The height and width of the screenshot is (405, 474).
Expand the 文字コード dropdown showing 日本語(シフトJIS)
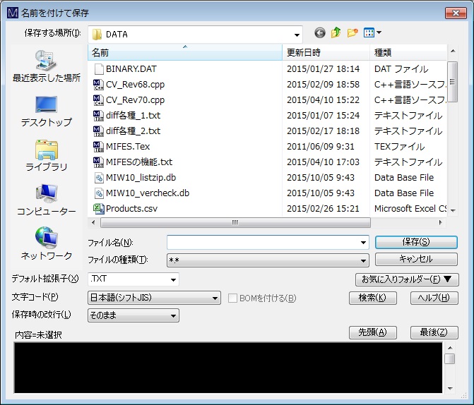coord(215,298)
